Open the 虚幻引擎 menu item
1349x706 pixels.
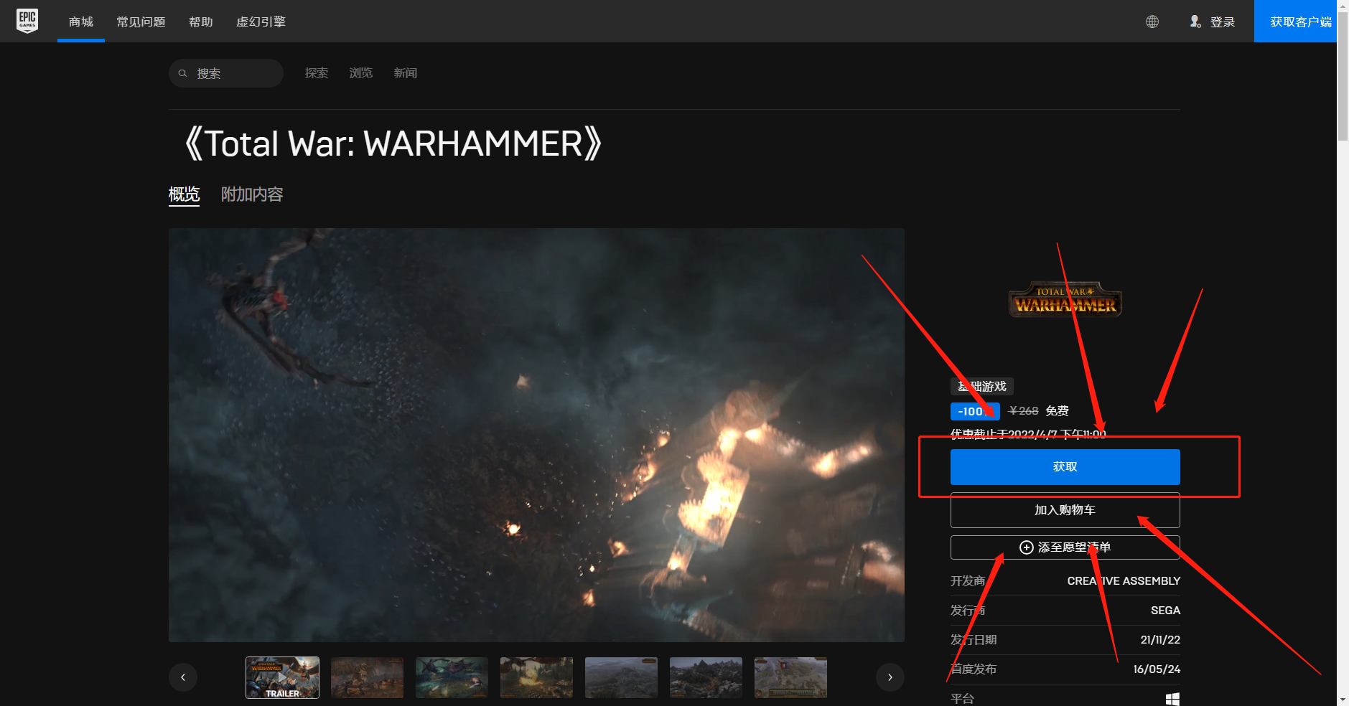260,22
